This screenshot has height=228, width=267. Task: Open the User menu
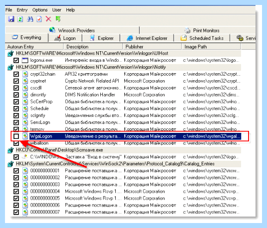click(x=56, y=10)
